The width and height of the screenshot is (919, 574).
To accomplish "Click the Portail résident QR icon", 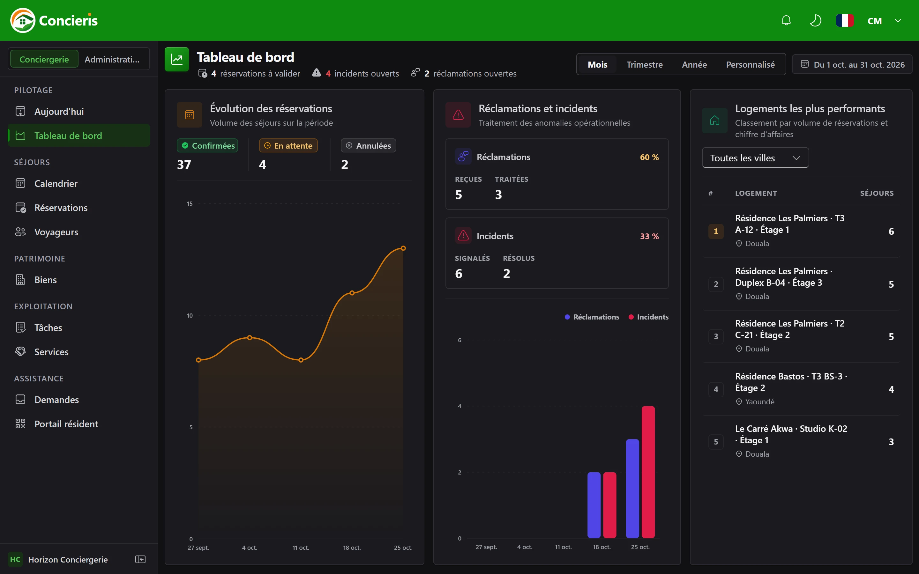I will point(20,424).
